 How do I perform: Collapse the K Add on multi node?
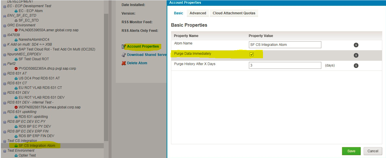point(5,45)
